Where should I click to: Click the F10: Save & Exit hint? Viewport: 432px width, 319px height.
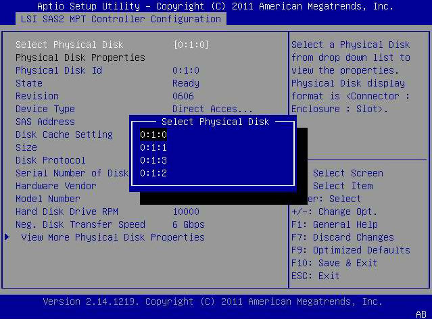[x=335, y=263]
